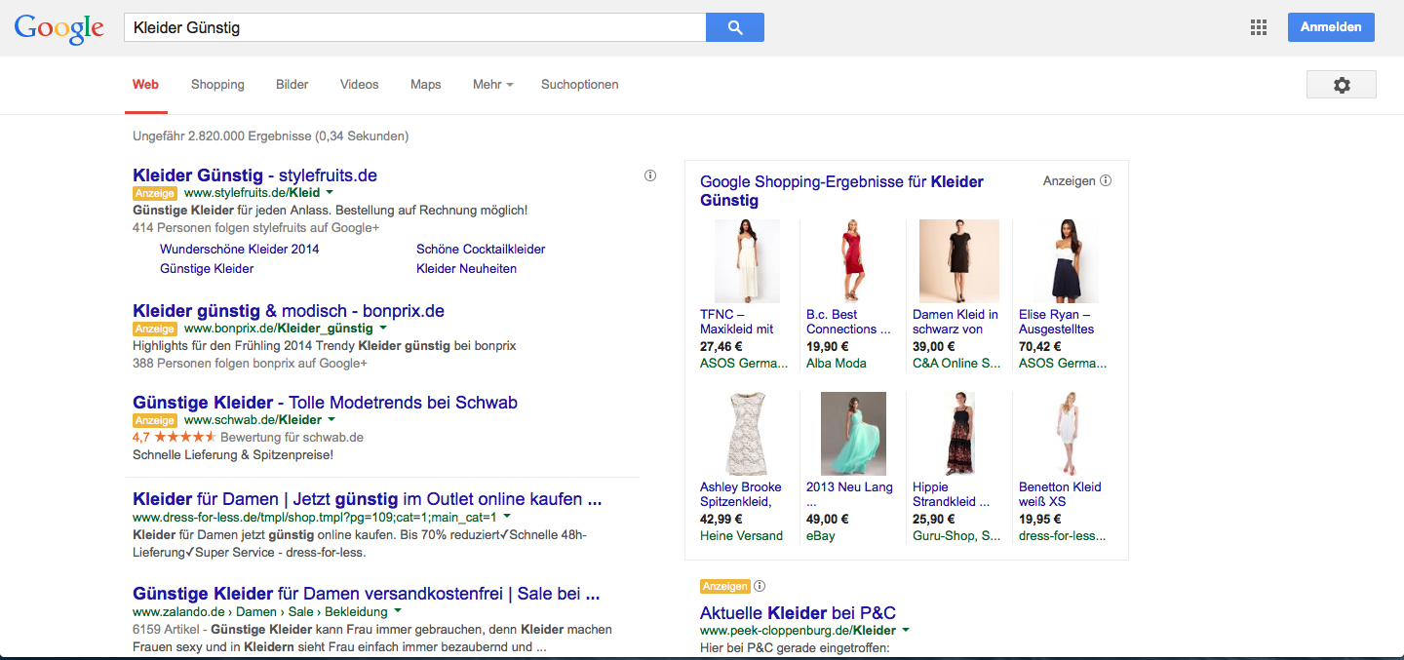1404x660 pixels.
Task: Open Kleider günstig & modisch bonprix.de ad
Action: point(289,311)
